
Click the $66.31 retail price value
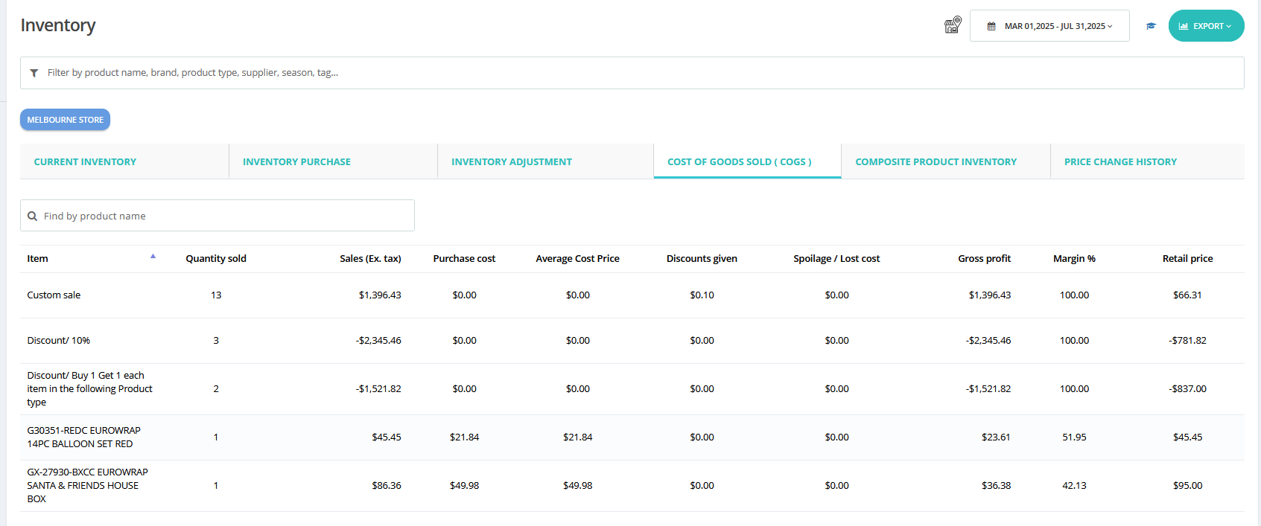(1187, 295)
